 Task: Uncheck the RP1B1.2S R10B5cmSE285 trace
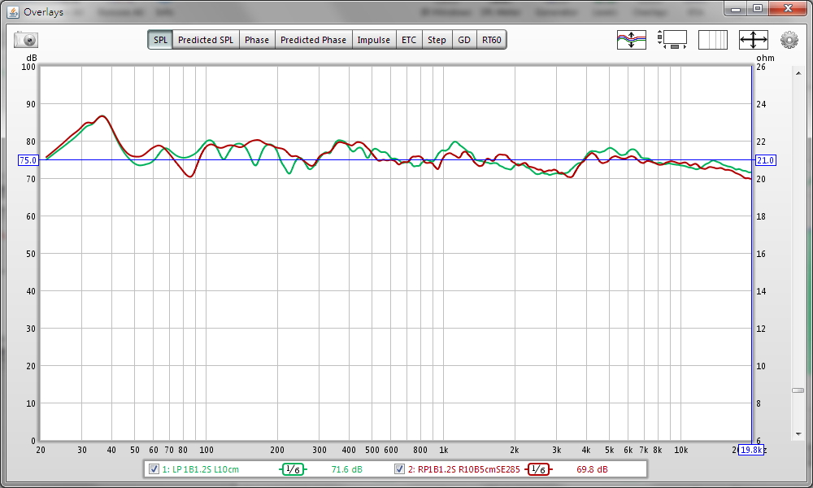click(x=400, y=469)
